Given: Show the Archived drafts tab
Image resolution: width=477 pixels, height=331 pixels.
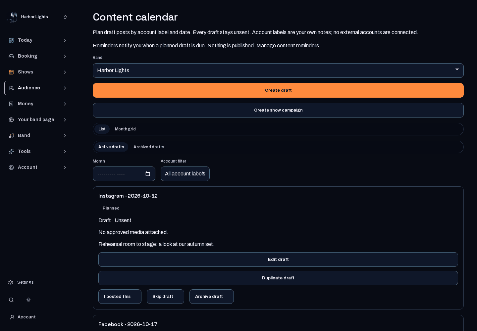Looking at the screenshot, I should (x=149, y=147).
